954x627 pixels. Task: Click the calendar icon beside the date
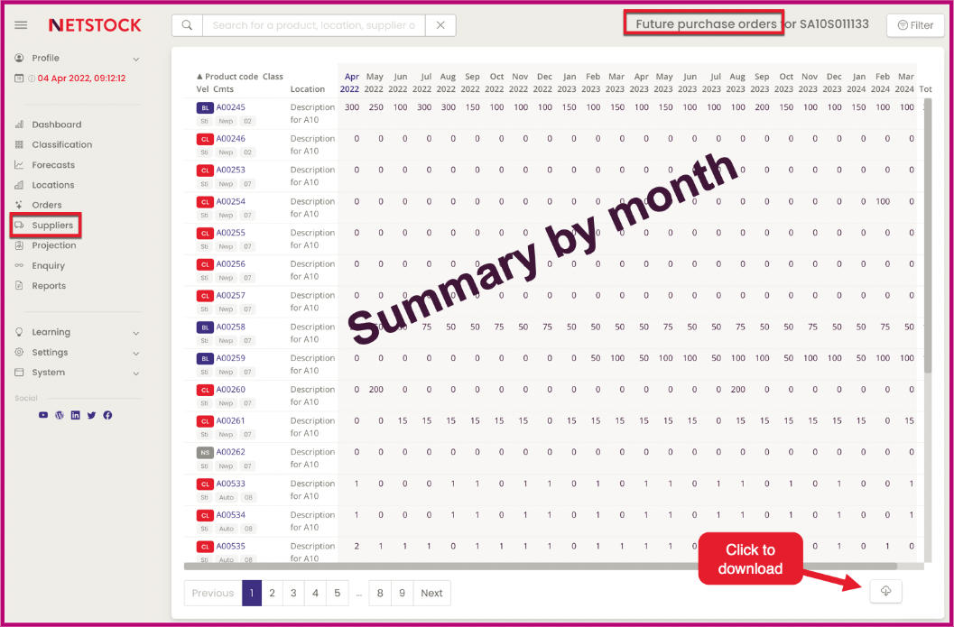(x=20, y=78)
